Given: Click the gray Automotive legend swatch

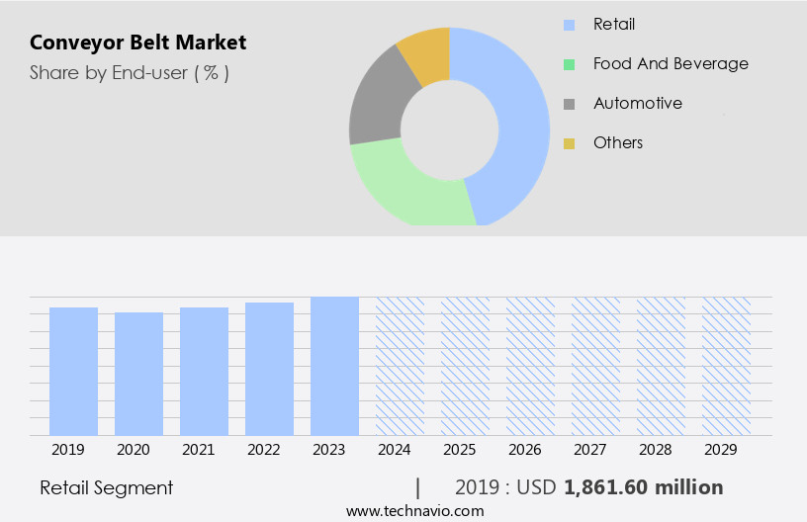Looking at the screenshot, I should (x=569, y=104).
